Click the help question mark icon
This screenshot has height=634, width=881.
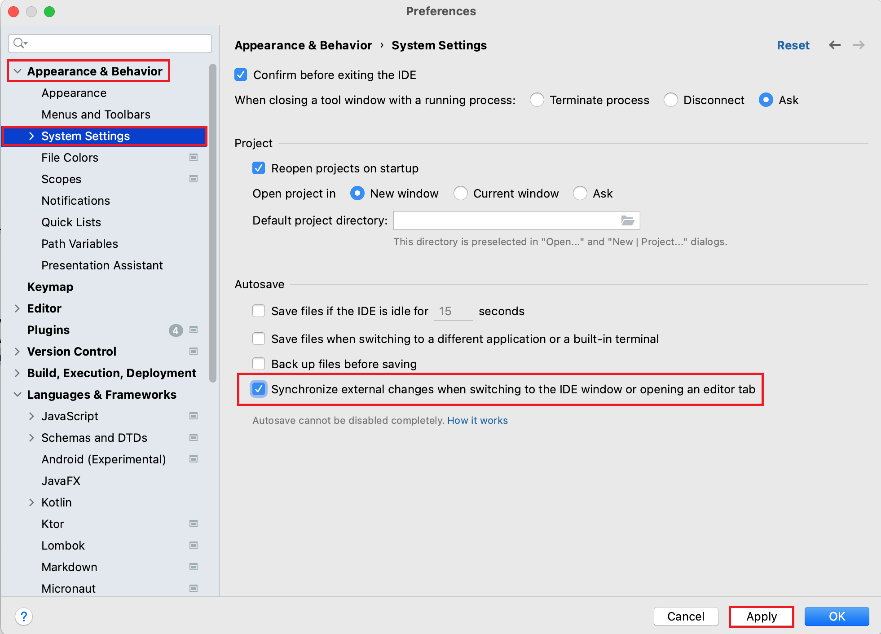click(x=24, y=616)
